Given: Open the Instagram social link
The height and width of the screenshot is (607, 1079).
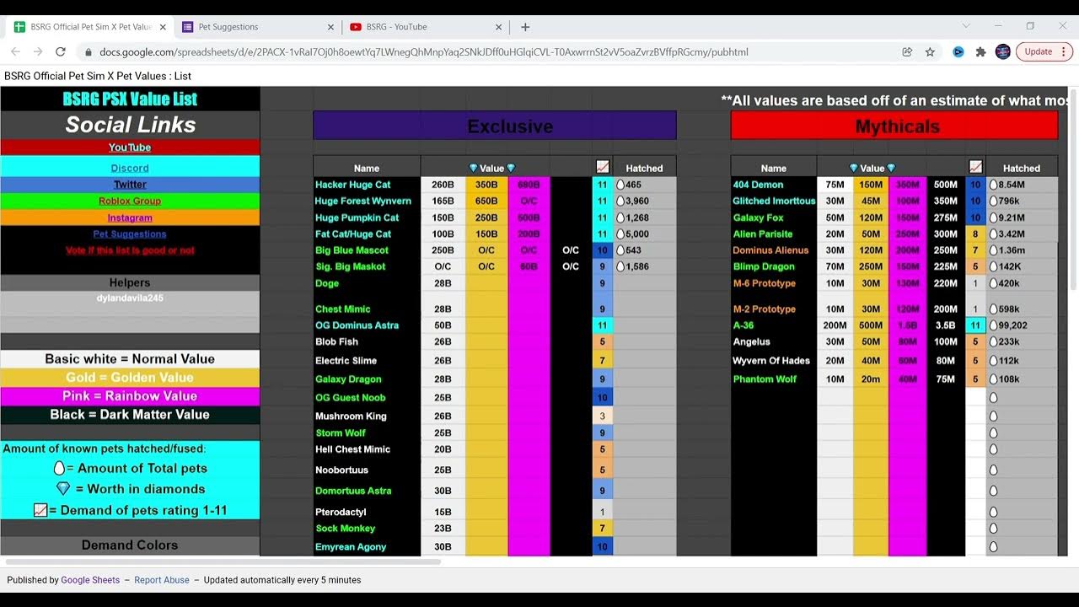Looking at the screenshot, I should [130, 218].
